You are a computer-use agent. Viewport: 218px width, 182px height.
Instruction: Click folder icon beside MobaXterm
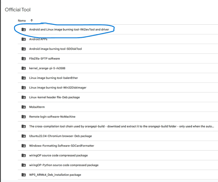click(24, 107)
